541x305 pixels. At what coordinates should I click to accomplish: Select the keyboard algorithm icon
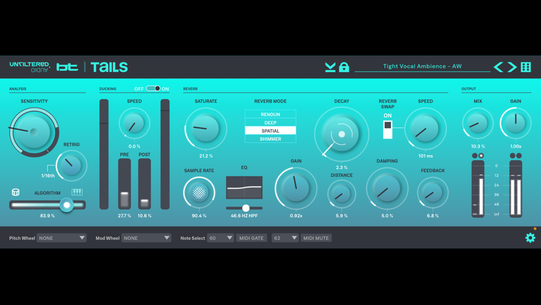click(x=77, y=192)
